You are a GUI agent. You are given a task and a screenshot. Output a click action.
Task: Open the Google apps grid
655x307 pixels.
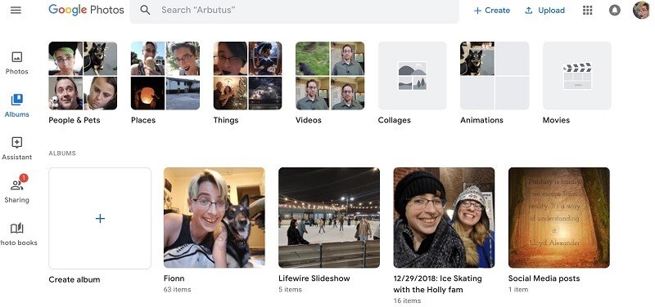tap(587, 11)
